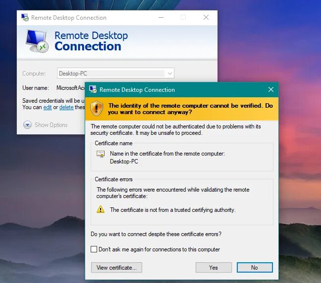Screen dimensions: 321x283
Task: Click the main window title bar RDP icon
Action: [25, 18]
